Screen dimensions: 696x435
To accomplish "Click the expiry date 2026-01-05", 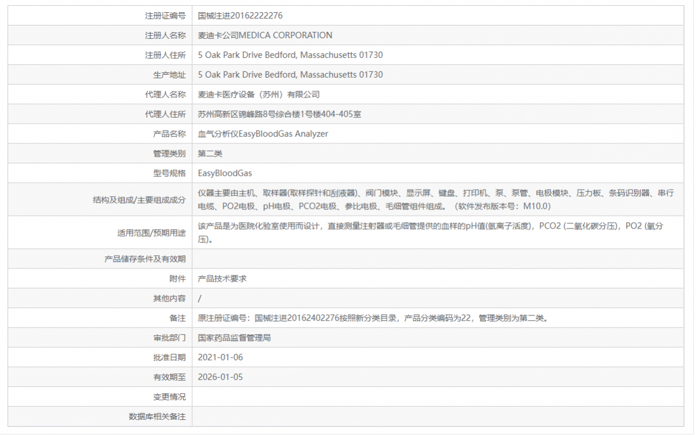I will click(x=220, y=377).
